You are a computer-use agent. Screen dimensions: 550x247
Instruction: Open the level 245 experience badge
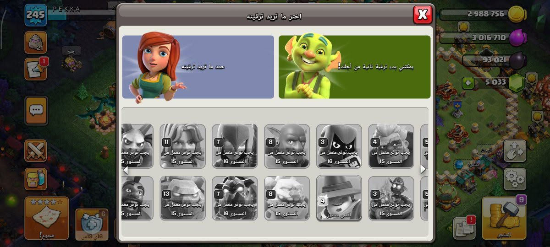click(x=35, y=15)
